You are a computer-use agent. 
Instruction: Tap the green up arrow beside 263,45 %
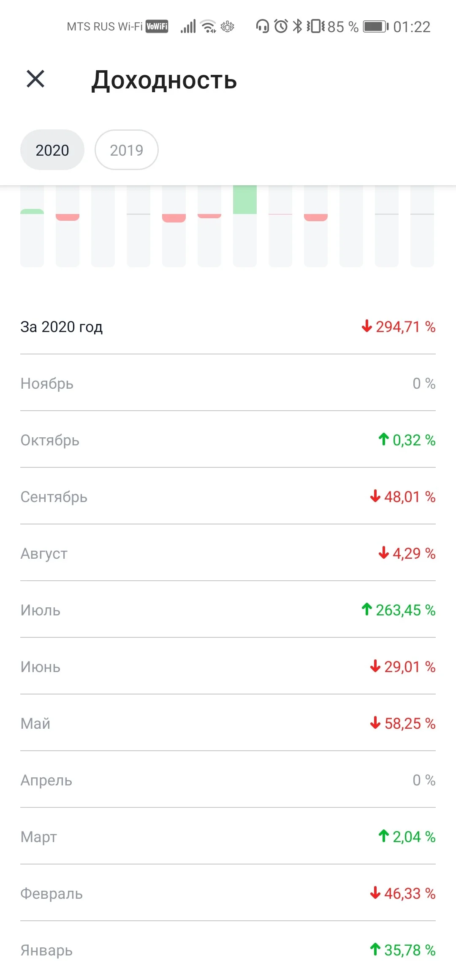click(366, 609)
